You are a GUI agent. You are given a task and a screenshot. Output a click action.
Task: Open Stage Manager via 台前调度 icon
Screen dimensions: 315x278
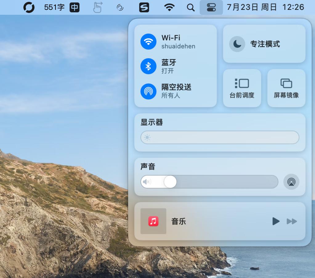click(x=242, y=88)
